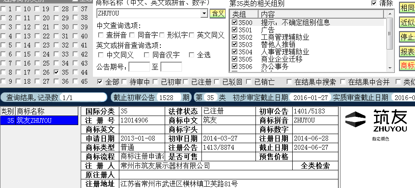This screenshot has height=188, width=415.
Task: Uncheck the class 35 checkbox
Action: coord(56,72)
